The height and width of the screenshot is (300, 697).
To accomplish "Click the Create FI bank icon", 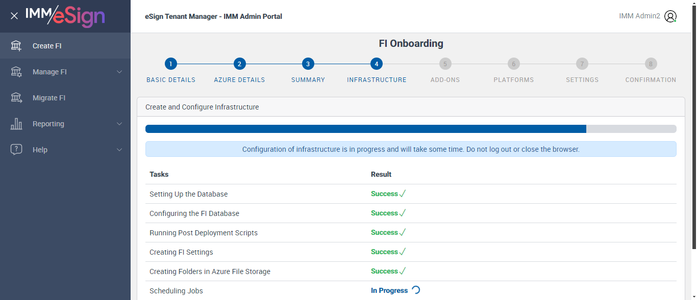I will click(16, 46).
